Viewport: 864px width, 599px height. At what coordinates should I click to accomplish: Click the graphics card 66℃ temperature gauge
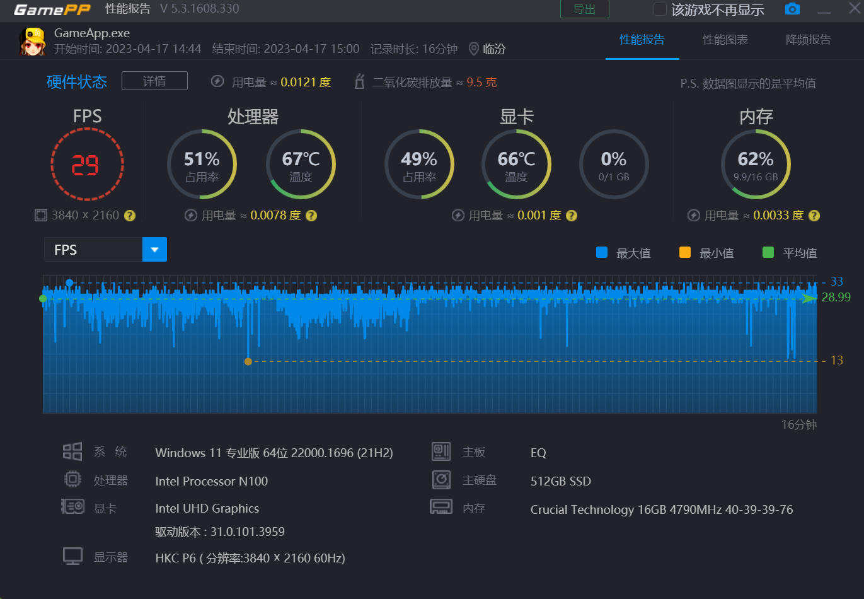tap(516, 165)
